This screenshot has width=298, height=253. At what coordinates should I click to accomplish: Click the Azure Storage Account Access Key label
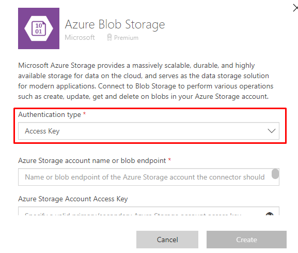(73, 199)
